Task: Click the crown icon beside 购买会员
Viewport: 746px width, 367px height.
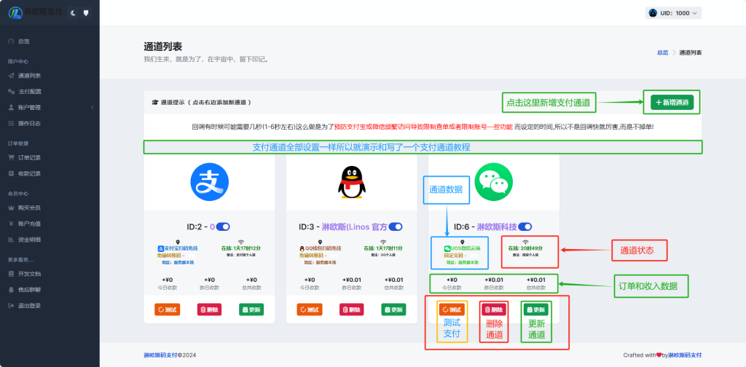Action: pos(11,208)
